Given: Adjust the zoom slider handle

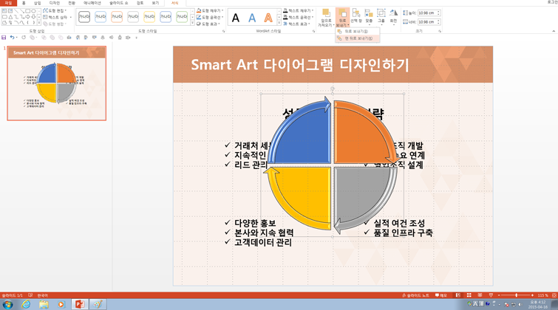Looking at the screenshot, I should [x=517, y=295].
